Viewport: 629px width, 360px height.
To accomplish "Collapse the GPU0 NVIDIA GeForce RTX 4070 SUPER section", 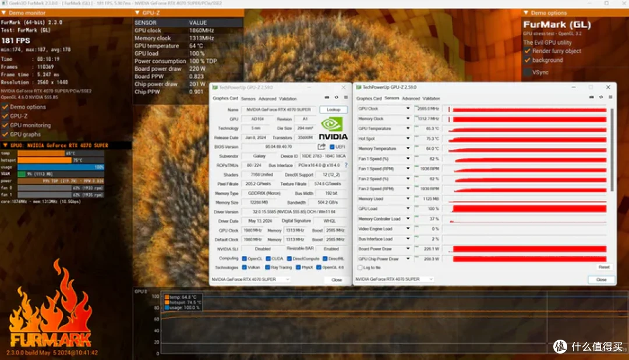I will coord(5,145).
